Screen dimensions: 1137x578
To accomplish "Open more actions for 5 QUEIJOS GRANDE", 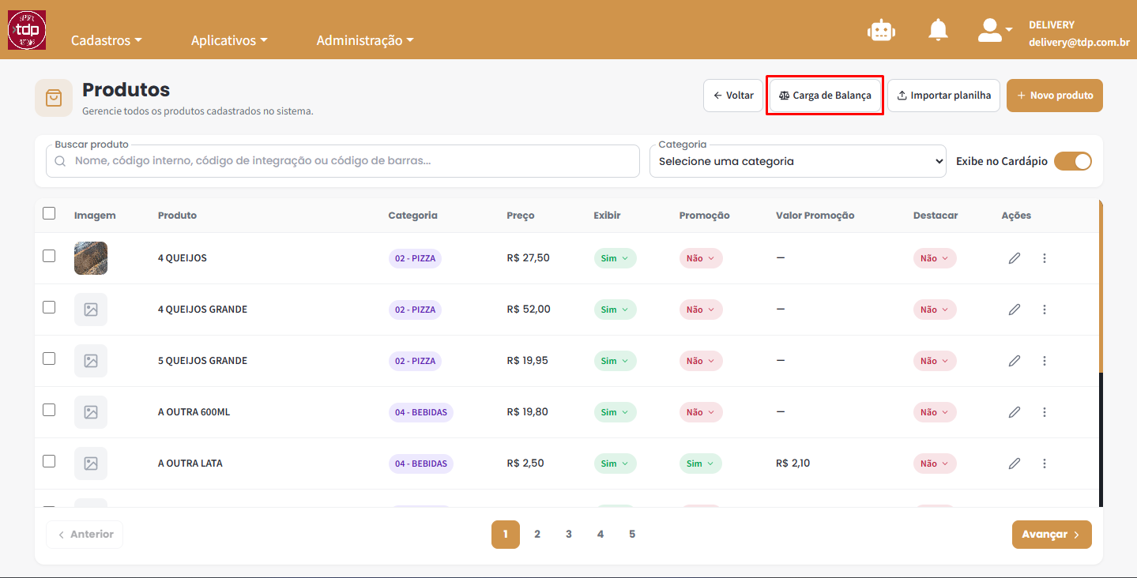I will tap(1045, 361).
